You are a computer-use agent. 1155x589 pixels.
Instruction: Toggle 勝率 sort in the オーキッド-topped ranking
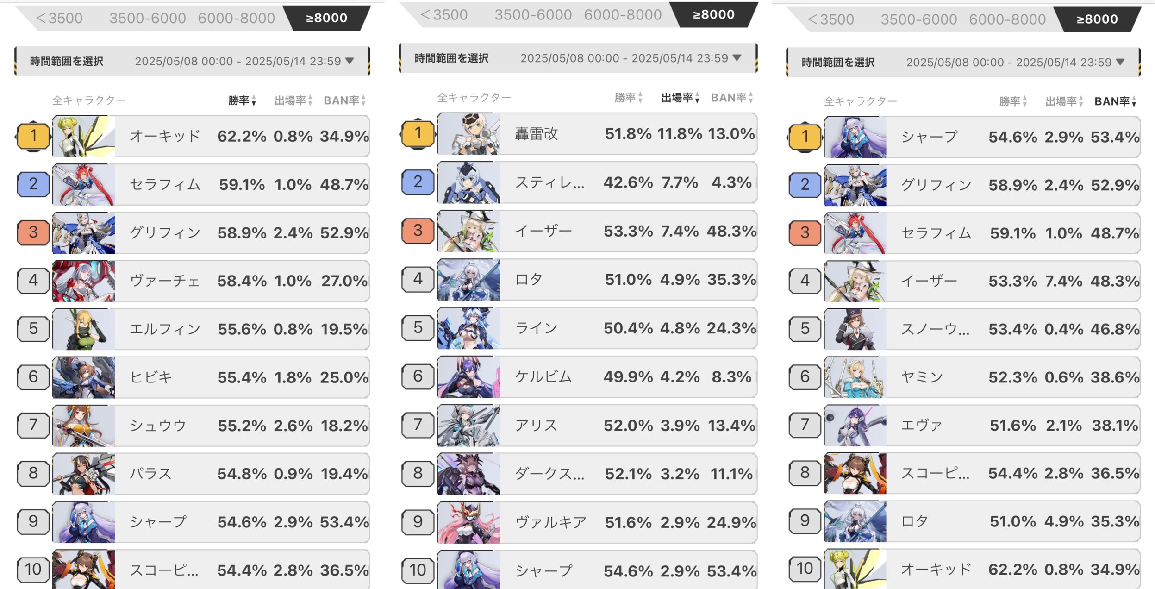pos(242,100)
